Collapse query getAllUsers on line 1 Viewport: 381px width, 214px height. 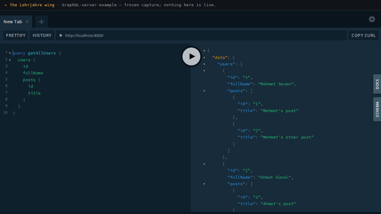[10, 53]
